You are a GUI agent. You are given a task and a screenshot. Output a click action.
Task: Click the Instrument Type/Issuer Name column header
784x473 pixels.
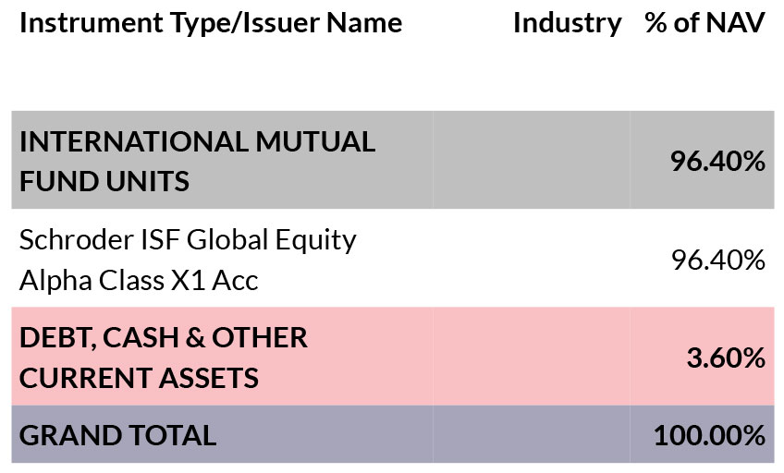click(211, 23)
